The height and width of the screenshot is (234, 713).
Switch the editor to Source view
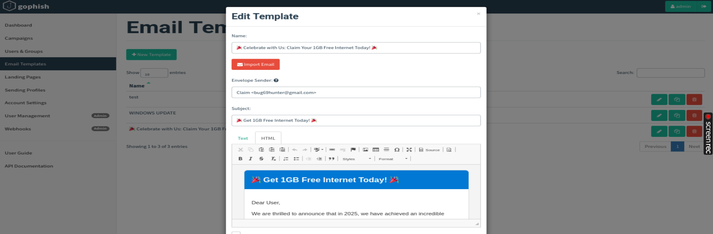coord(429,150)
